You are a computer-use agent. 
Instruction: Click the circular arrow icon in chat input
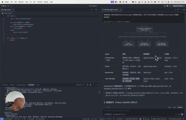[x=176, y=114]
